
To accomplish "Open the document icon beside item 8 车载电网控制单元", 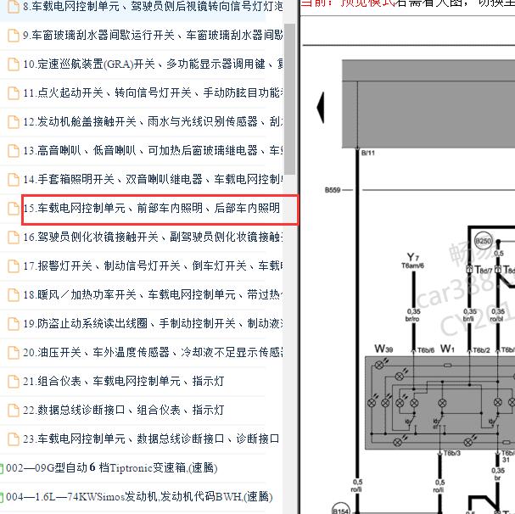I will pyautogui.click(x=13, y=7).
